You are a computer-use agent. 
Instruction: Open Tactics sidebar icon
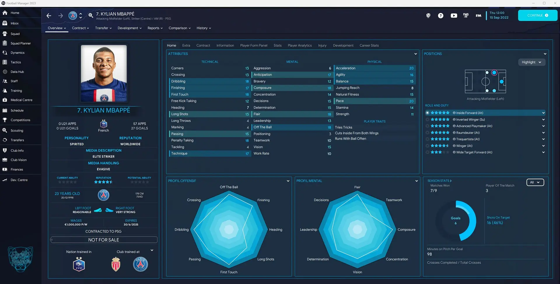pyautogui.click(x=5, y=62)
